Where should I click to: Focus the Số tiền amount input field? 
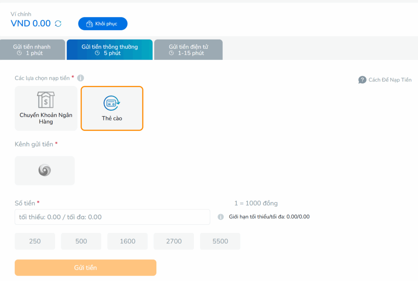click(112, 217)
